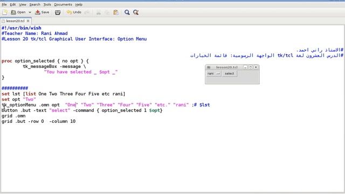Open Find with the magnifier icon

coord(127,12)
